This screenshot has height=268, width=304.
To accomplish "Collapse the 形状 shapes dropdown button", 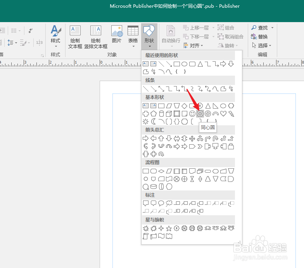I will coord(149,37).
